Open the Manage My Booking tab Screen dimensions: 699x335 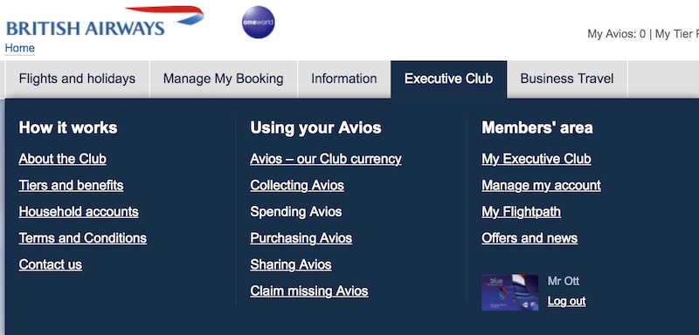tap(224, 79)
